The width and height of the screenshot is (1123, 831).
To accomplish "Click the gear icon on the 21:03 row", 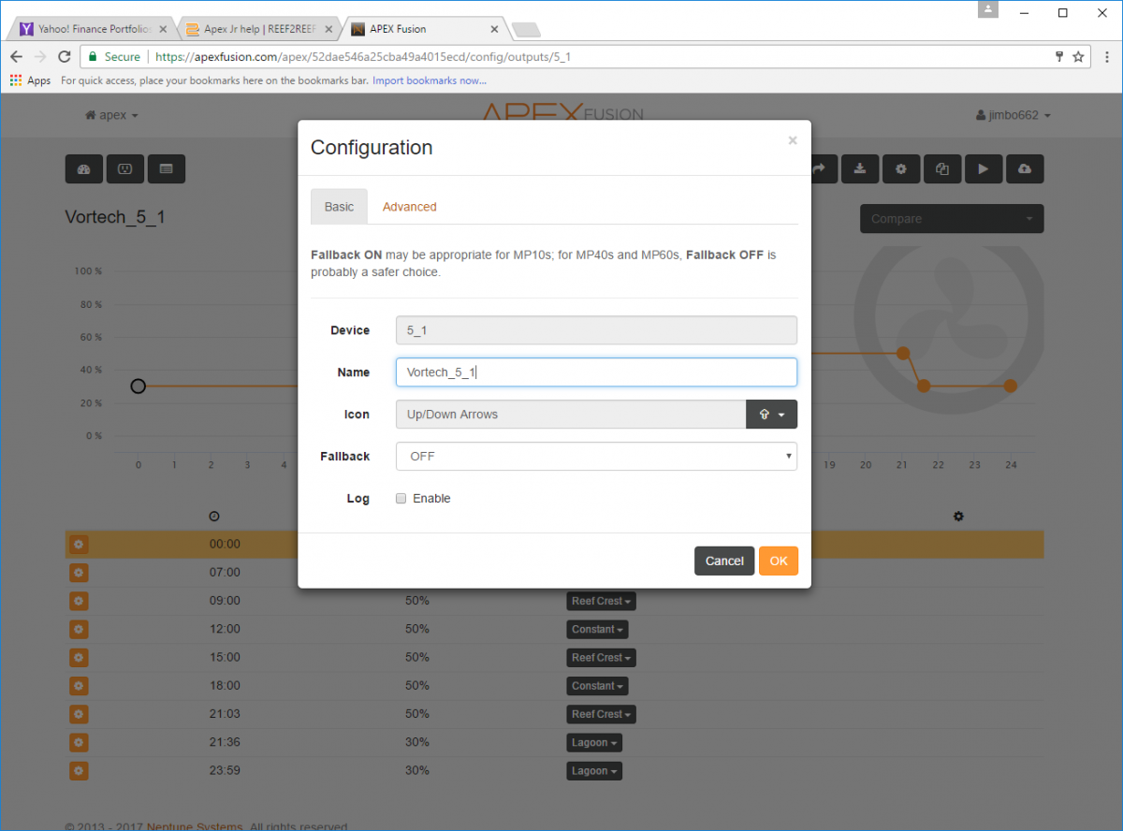I will (79, 714).
